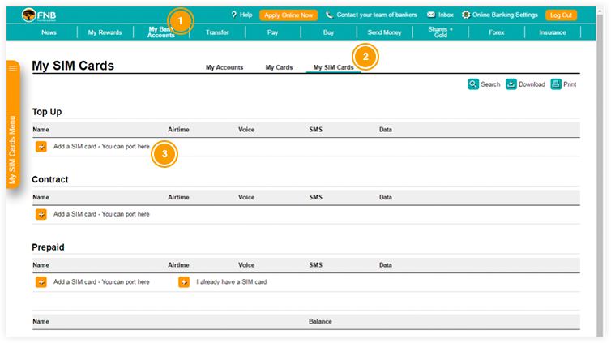Switch to the My Cards tab
The width and height of the screenshot is (611, 343).
point(279,67)
